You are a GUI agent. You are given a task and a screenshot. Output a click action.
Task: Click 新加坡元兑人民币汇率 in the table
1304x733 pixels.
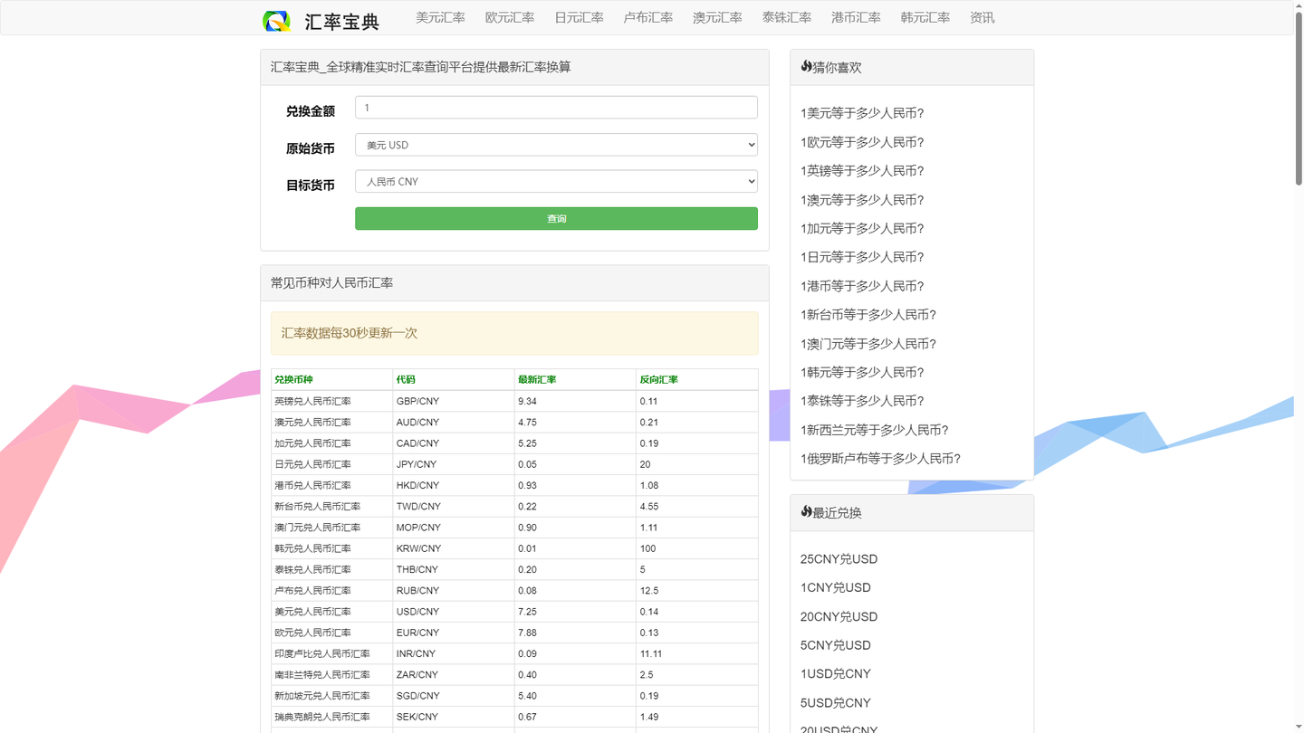[x=322, y=696]
